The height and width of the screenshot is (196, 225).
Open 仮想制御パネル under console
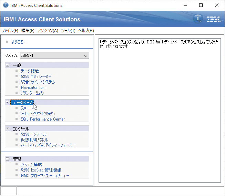(x=34, y=140)
